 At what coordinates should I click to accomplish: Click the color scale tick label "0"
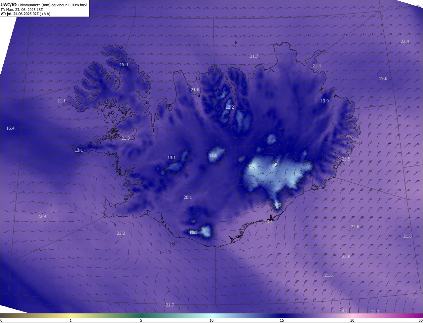coord(1,320)
